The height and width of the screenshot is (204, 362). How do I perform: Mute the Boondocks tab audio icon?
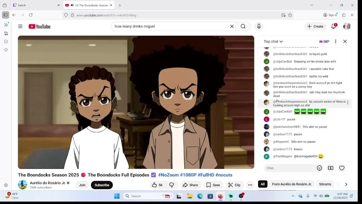[x=72, y=5]
